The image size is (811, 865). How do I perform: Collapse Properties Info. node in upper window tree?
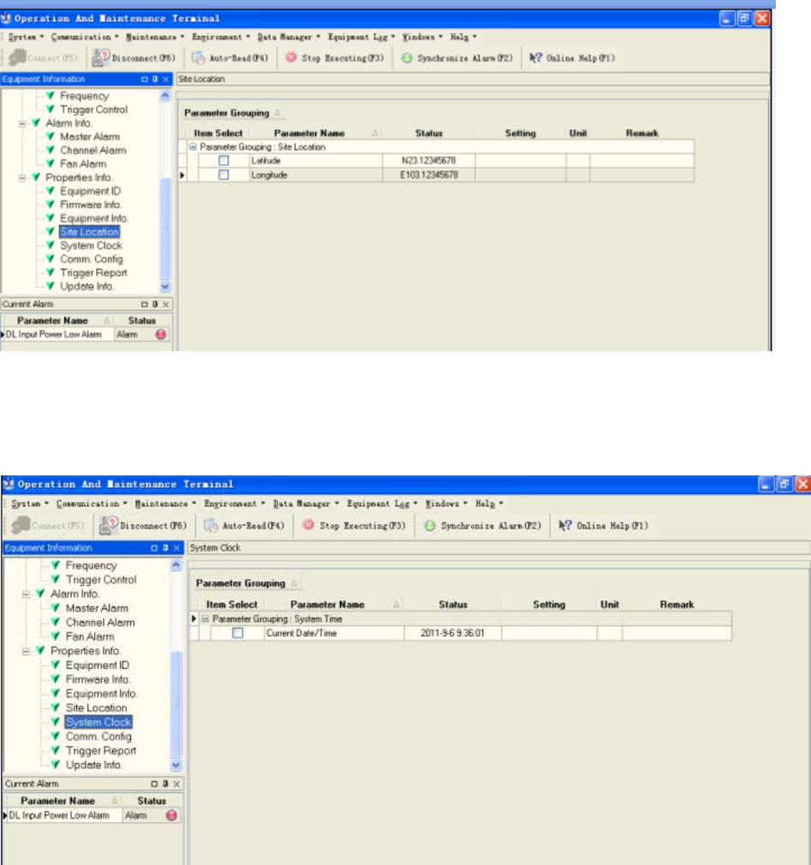(22, 177)
